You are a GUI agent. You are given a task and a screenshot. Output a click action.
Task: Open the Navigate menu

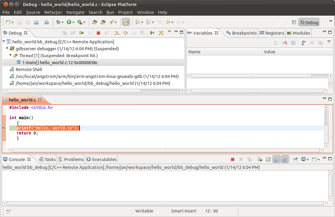[x=75, y=12]
